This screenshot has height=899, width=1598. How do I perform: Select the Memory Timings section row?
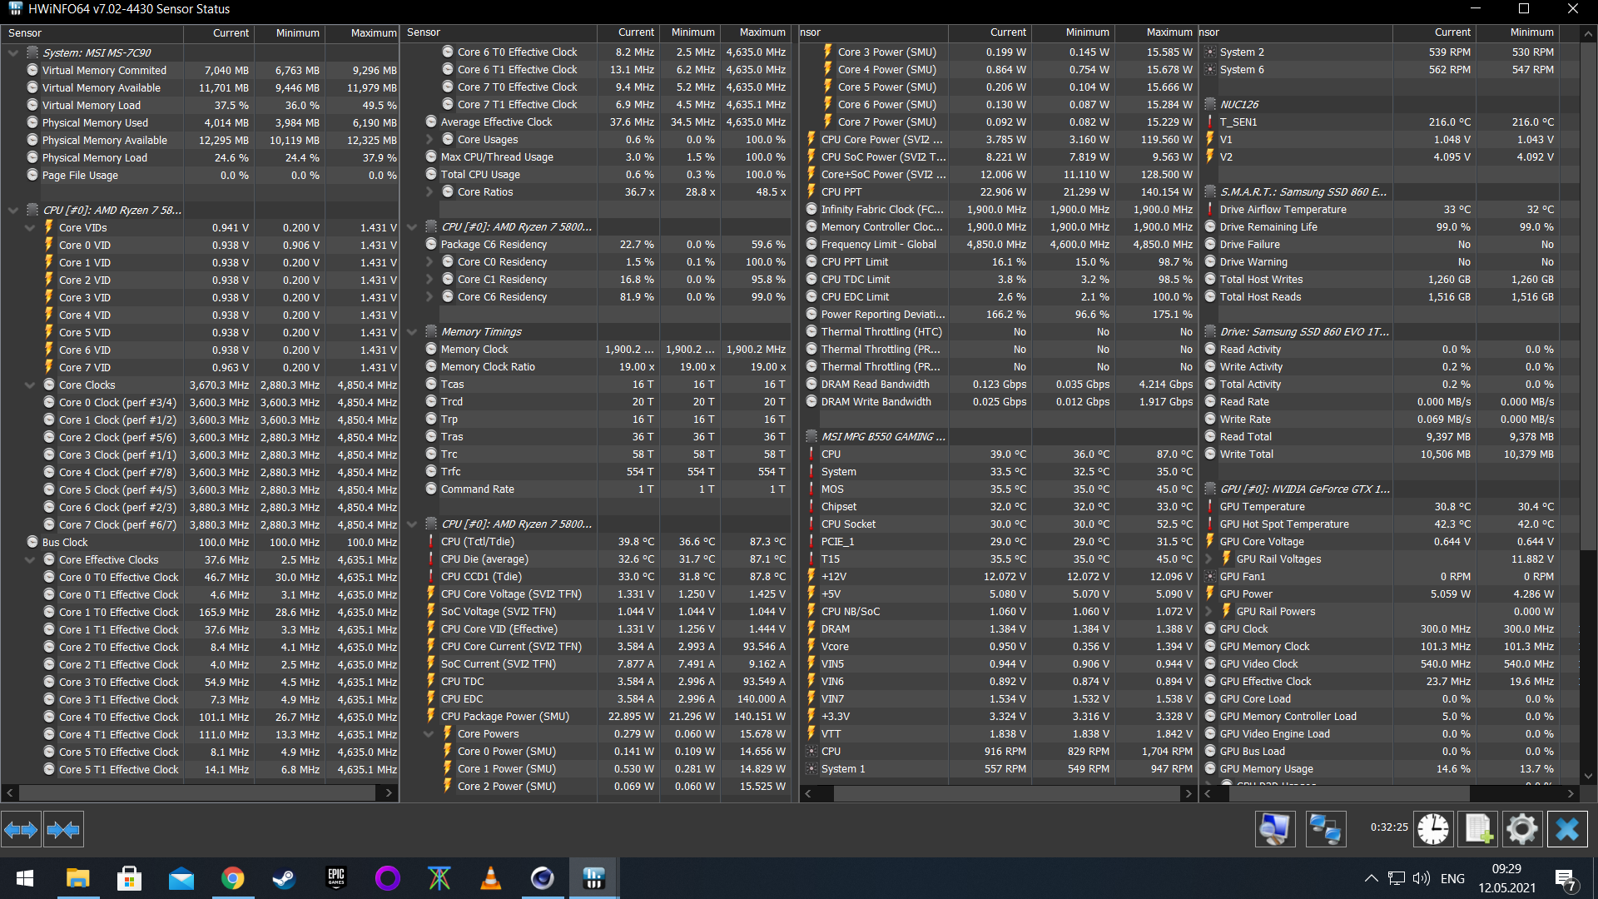pyautogui.click(x=481, y=332)
